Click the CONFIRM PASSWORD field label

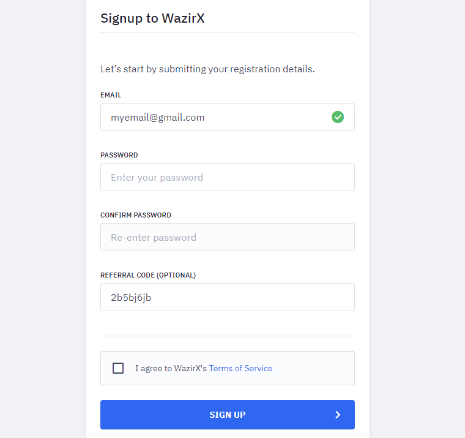(x=136, y=215)
